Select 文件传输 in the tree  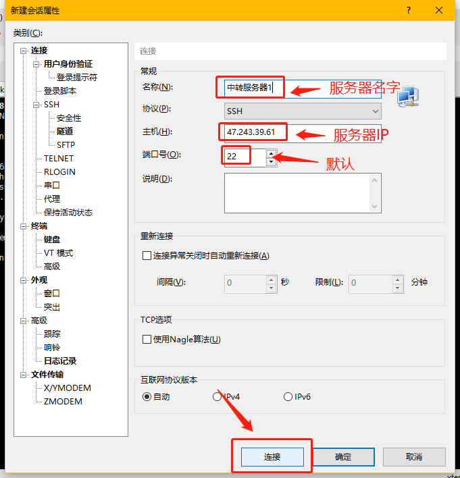[x=47, y=375]
